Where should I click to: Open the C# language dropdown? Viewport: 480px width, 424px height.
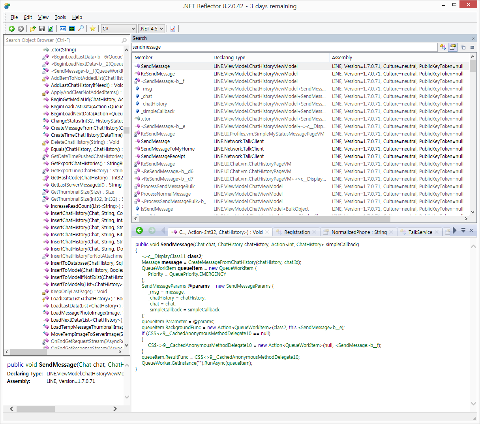coord(118,28)
